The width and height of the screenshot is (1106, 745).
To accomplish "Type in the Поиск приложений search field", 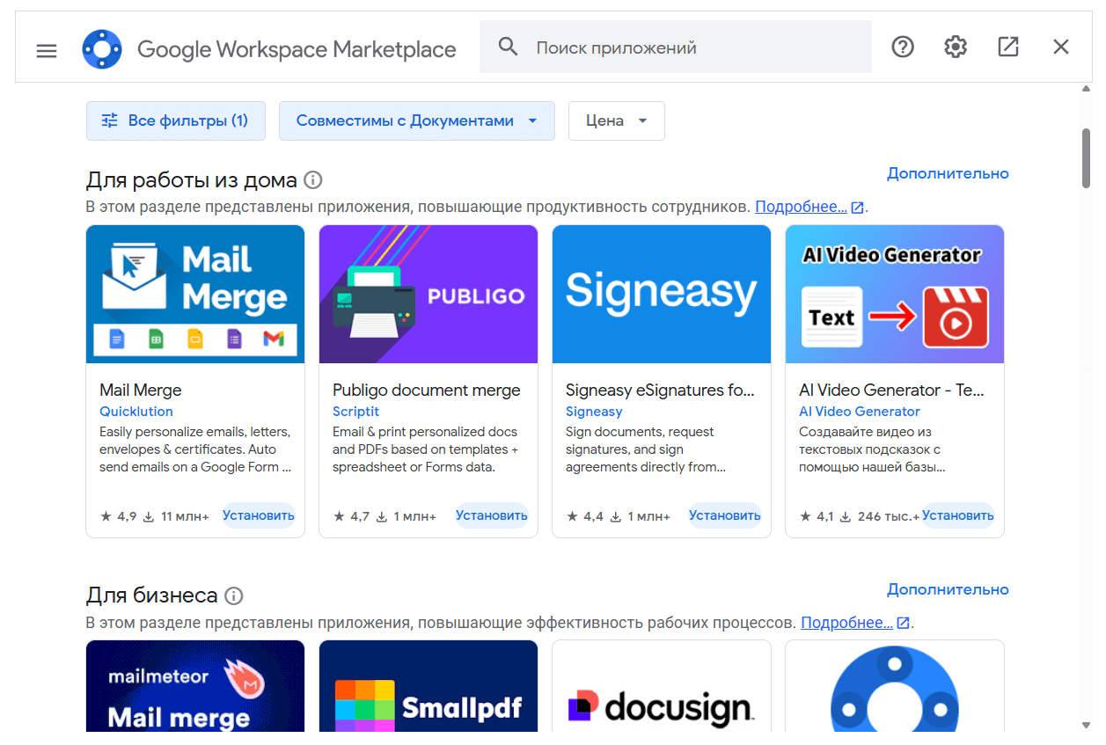I will [676, 47].
